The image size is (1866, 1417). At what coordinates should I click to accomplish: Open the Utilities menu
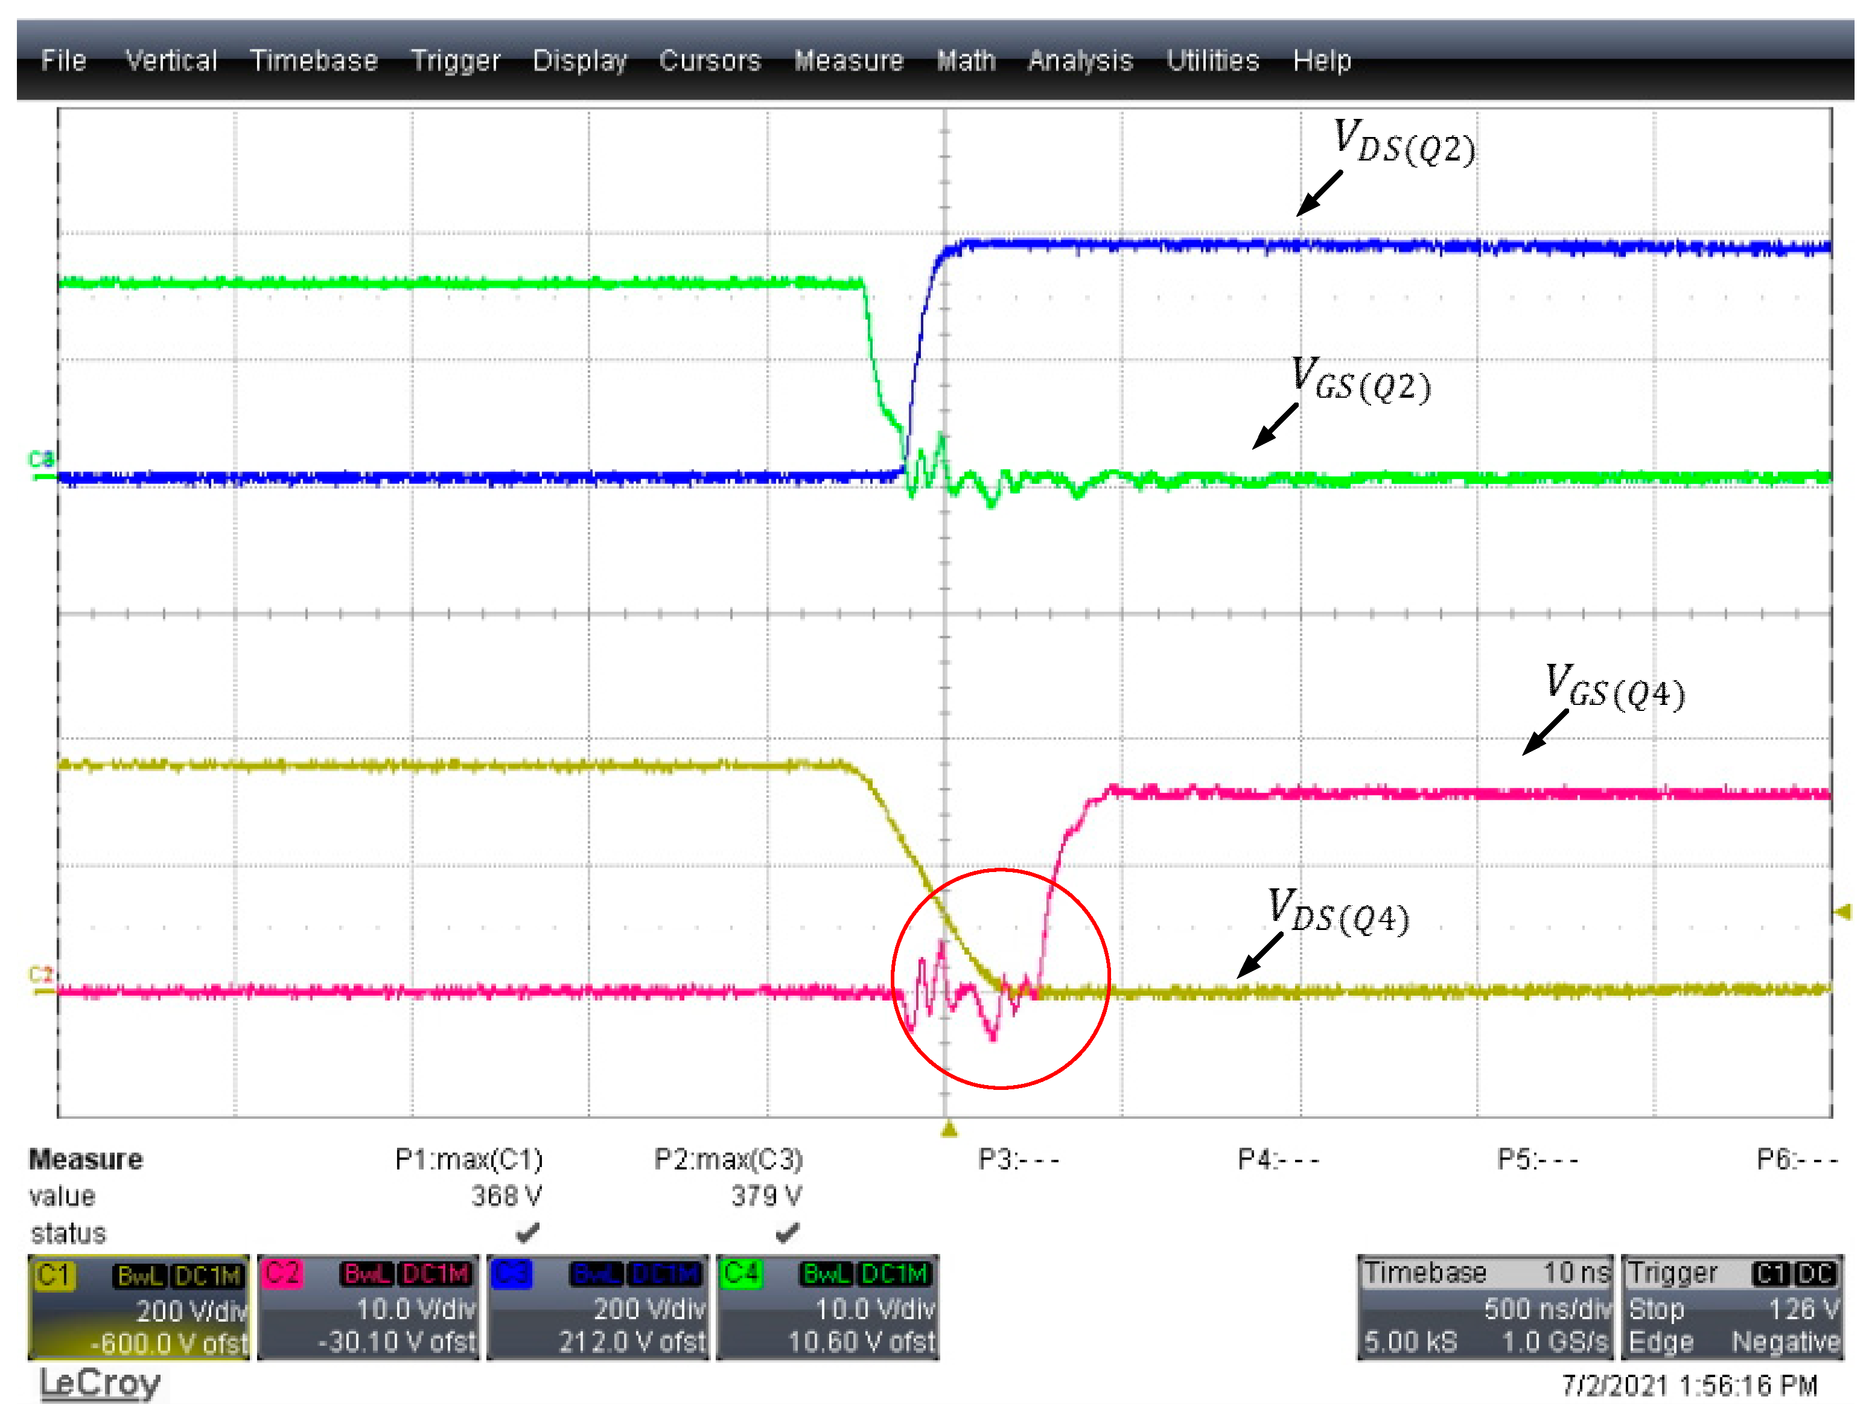point(1213,61)
